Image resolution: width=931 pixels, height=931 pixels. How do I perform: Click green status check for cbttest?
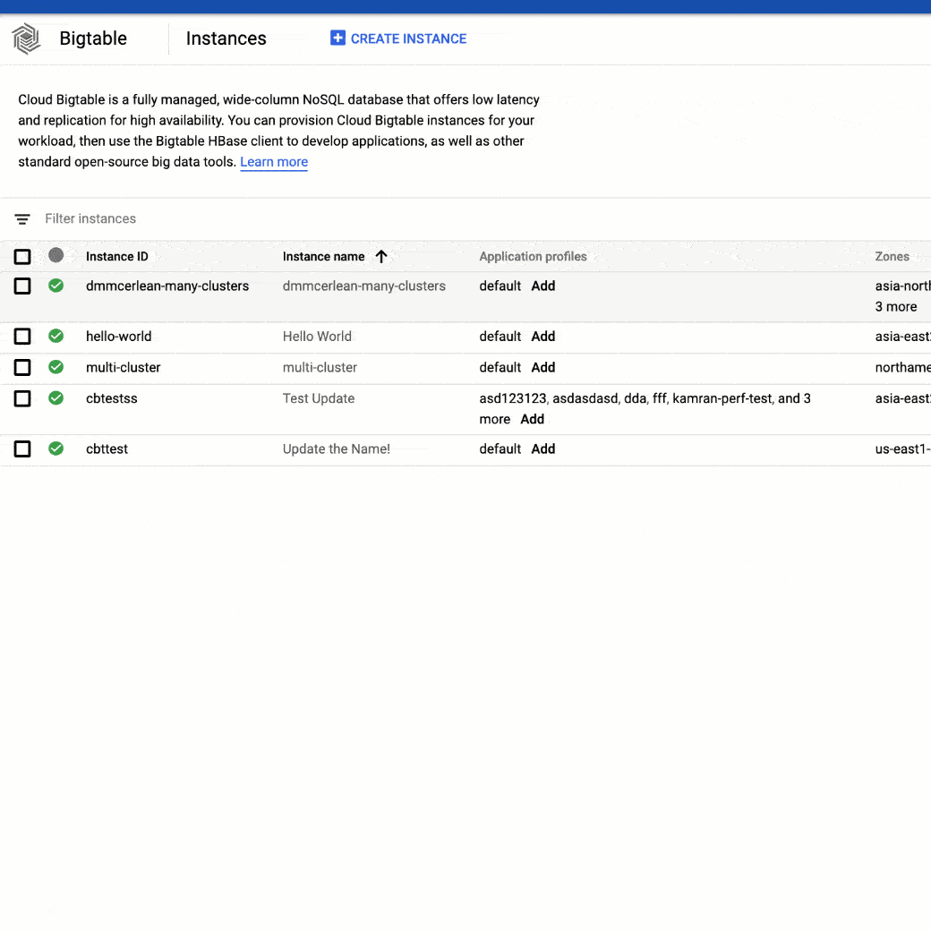[56, 448]
